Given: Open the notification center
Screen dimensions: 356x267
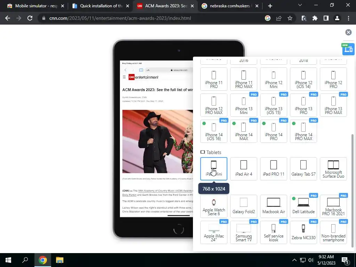Looking at the screenshot, I should [x=345, y=260].
